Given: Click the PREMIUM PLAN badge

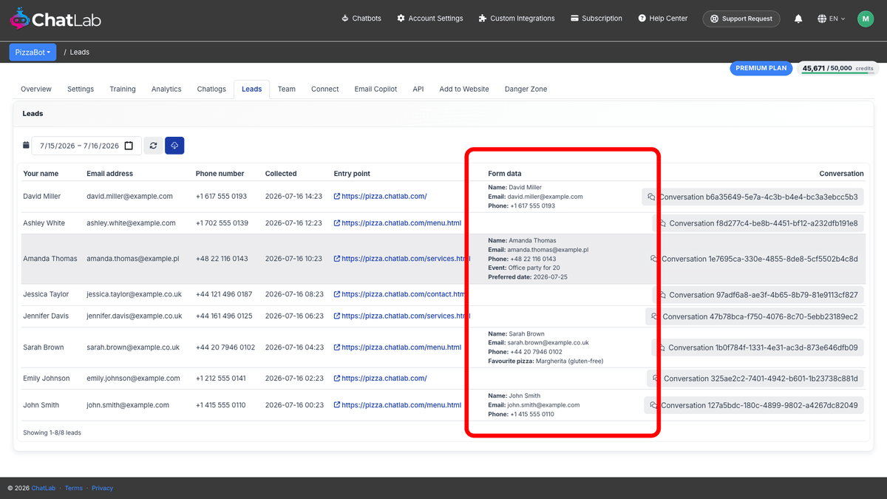Looking at the screenshot, I should coord(761,68).
